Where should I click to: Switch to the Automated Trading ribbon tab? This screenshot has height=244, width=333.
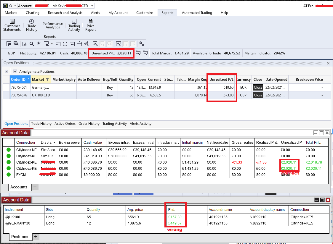[x=197, y=13]
